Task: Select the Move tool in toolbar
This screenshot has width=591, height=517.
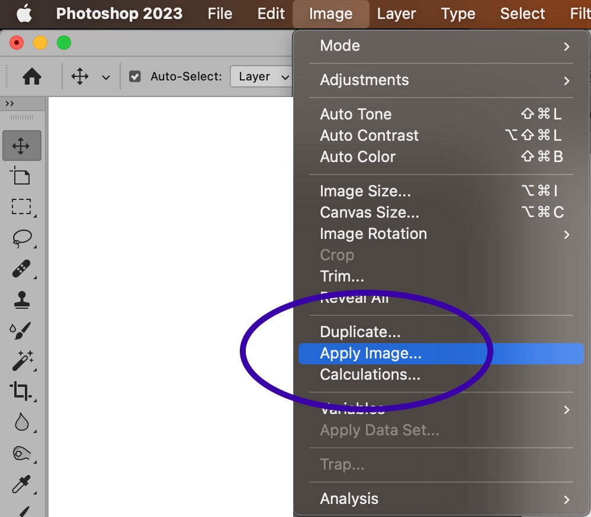Action: (21, 146)
